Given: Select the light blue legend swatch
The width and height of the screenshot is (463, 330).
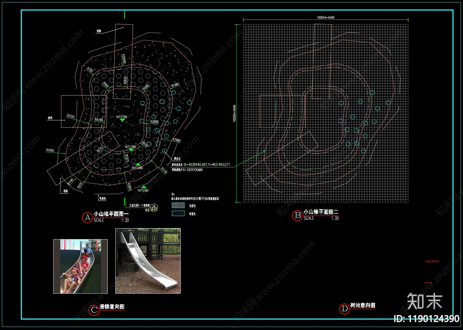Looking at the screenshot, I should 178,205.
